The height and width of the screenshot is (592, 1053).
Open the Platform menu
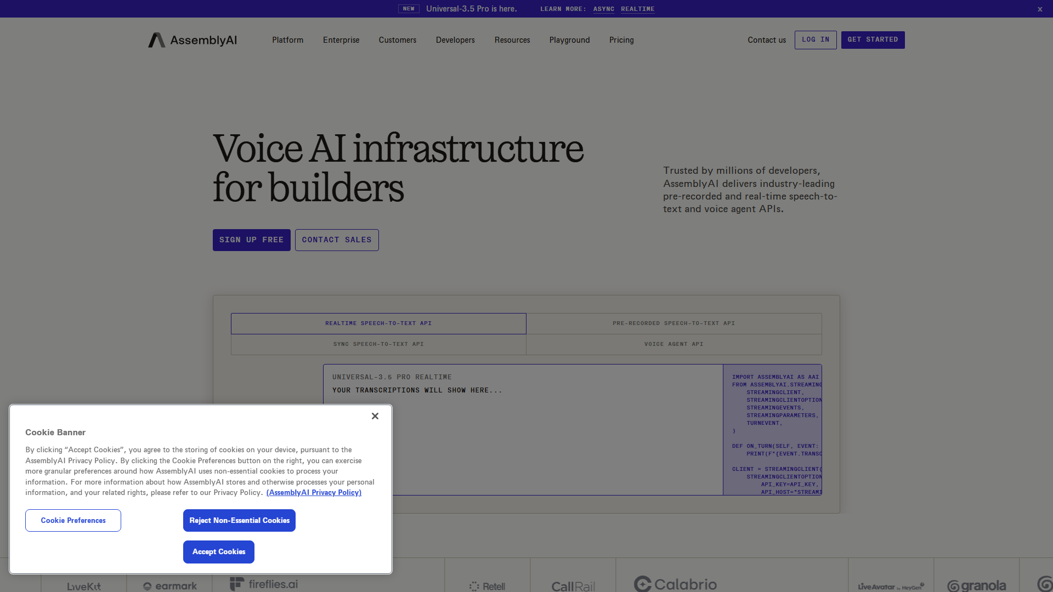(287, 40)
